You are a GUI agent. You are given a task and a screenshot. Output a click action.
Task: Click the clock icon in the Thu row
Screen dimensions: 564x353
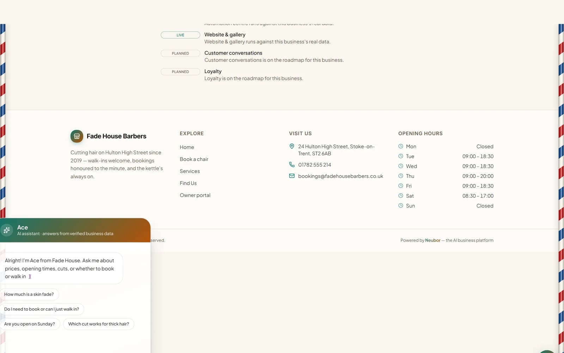[x=401, y=176]
